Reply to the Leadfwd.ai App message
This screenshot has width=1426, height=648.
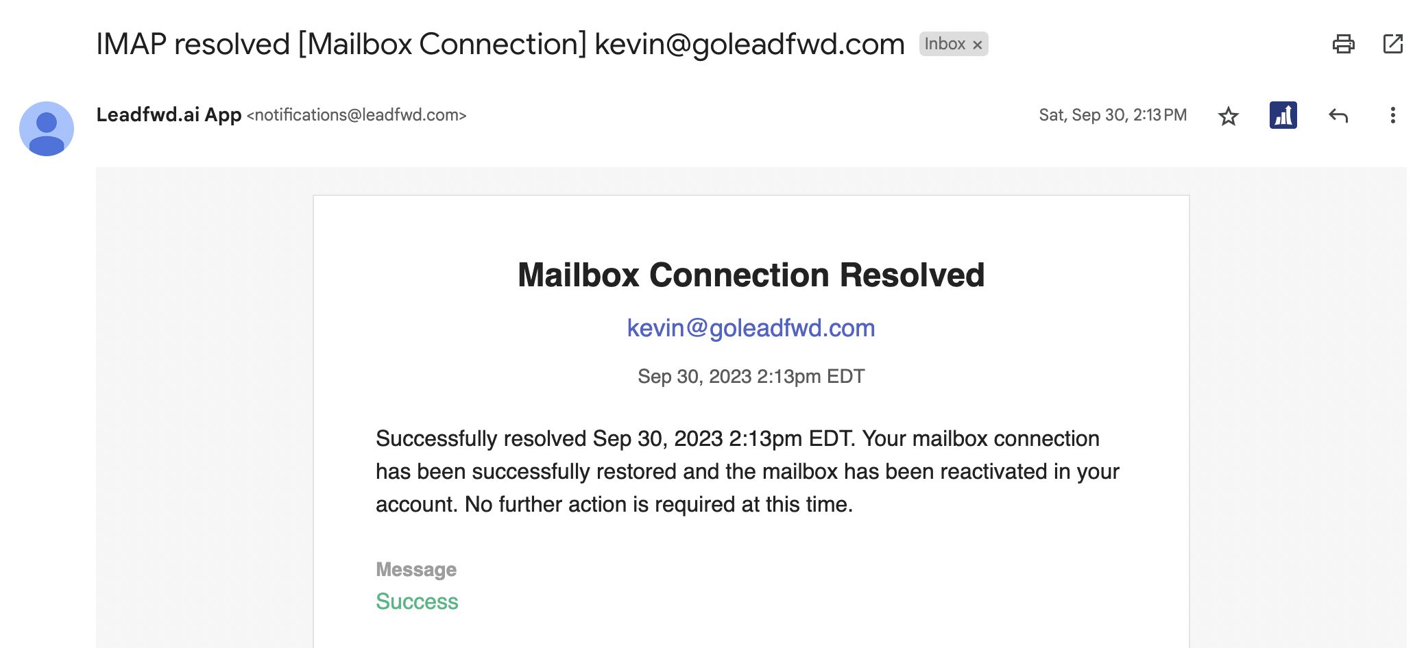tap(1338, 116)
